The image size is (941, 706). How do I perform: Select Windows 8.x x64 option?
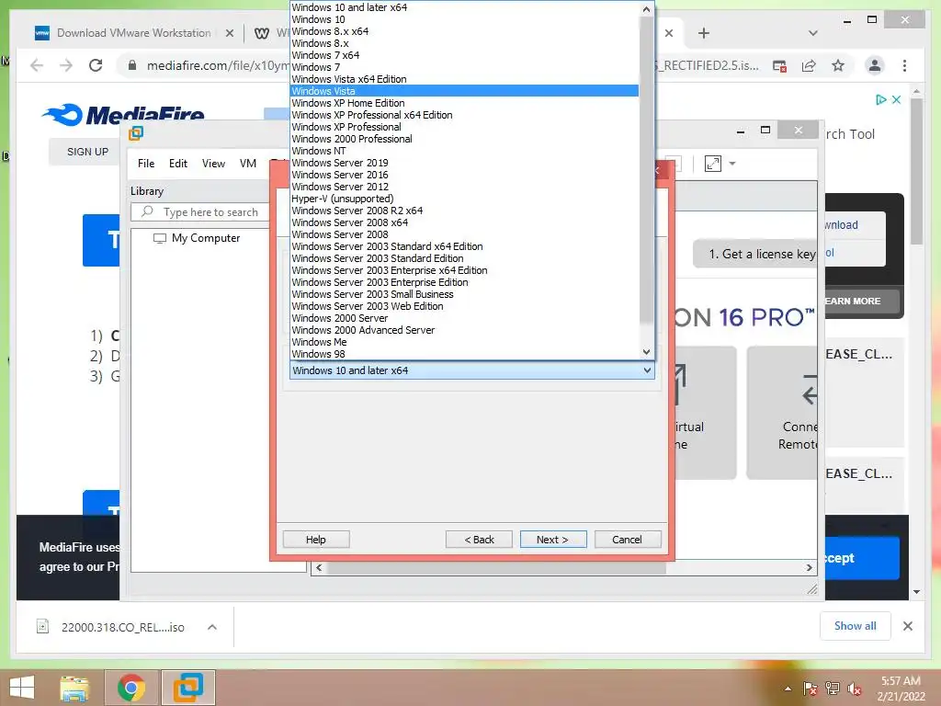464,31
